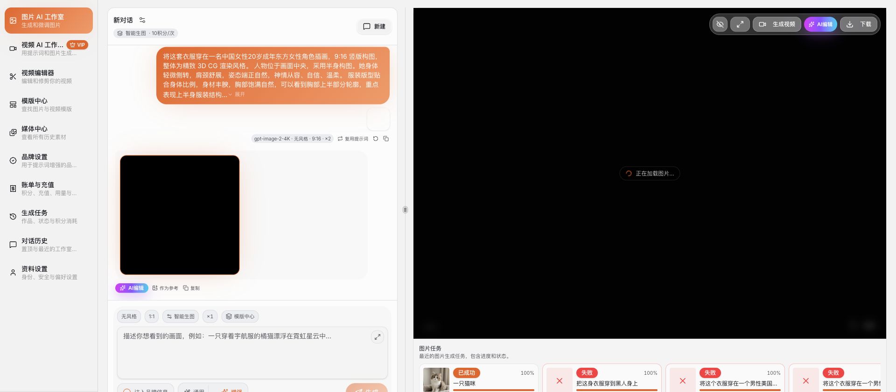Click the prompt description input field
The image size is (896, 392).
pyautogui.click(x=252, y=353)
